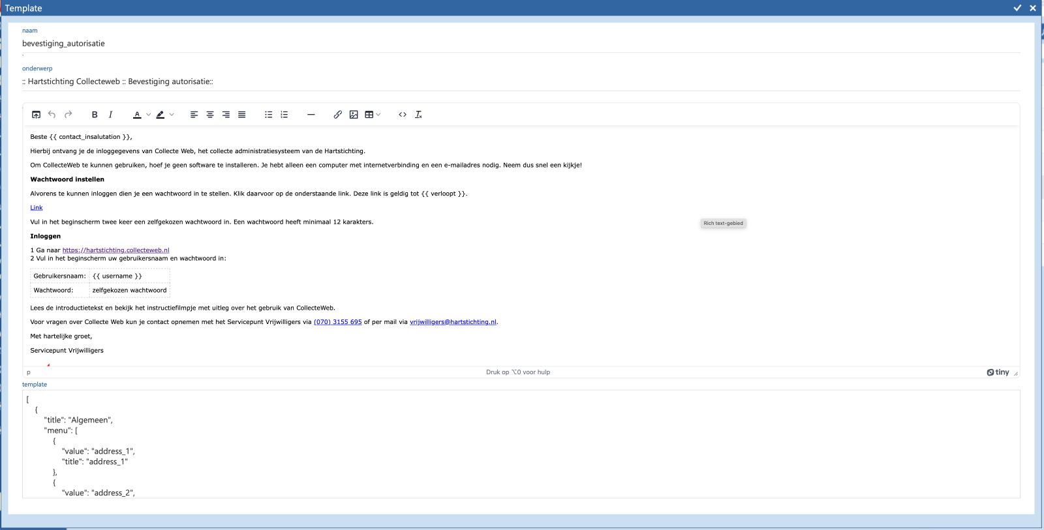This screenshot has height=530, width=1044.
Task: Click the 'Wachtwoord:' table cell
Action: [59, 290]
